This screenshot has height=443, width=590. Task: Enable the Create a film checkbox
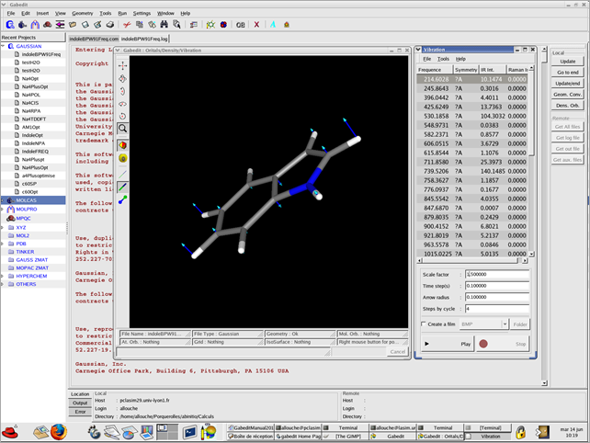pos(425,324)
